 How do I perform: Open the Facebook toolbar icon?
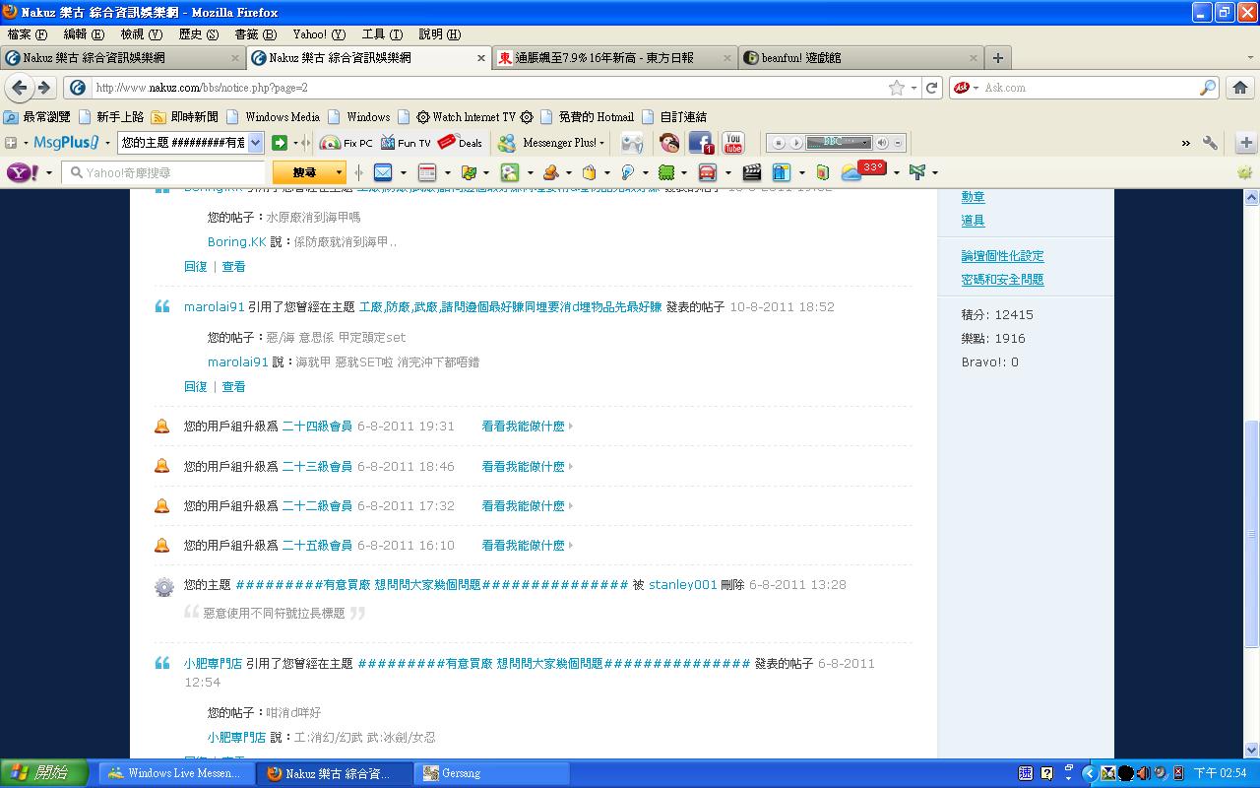click(700, 143)
